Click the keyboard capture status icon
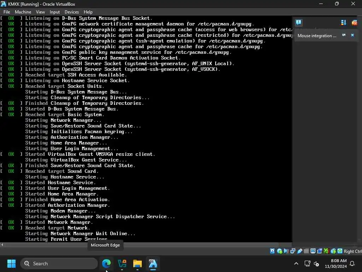Viewport: 362px width, 272px height. [x=340, y=251]
